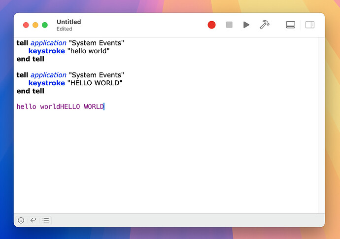Image resolution: width=340 pixels, height=239 pixels.
Task: Zoom the window with green button
Action: coord(45,25)
